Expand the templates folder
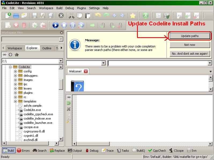214x160 pixels. point(16,101)
